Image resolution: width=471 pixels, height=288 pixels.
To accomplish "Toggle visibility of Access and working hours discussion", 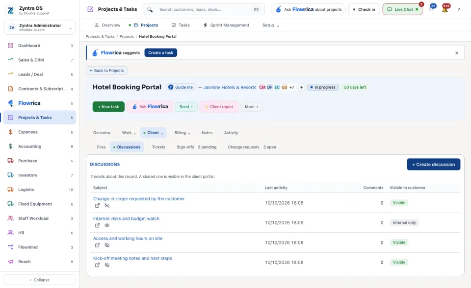I will [107, 245].
